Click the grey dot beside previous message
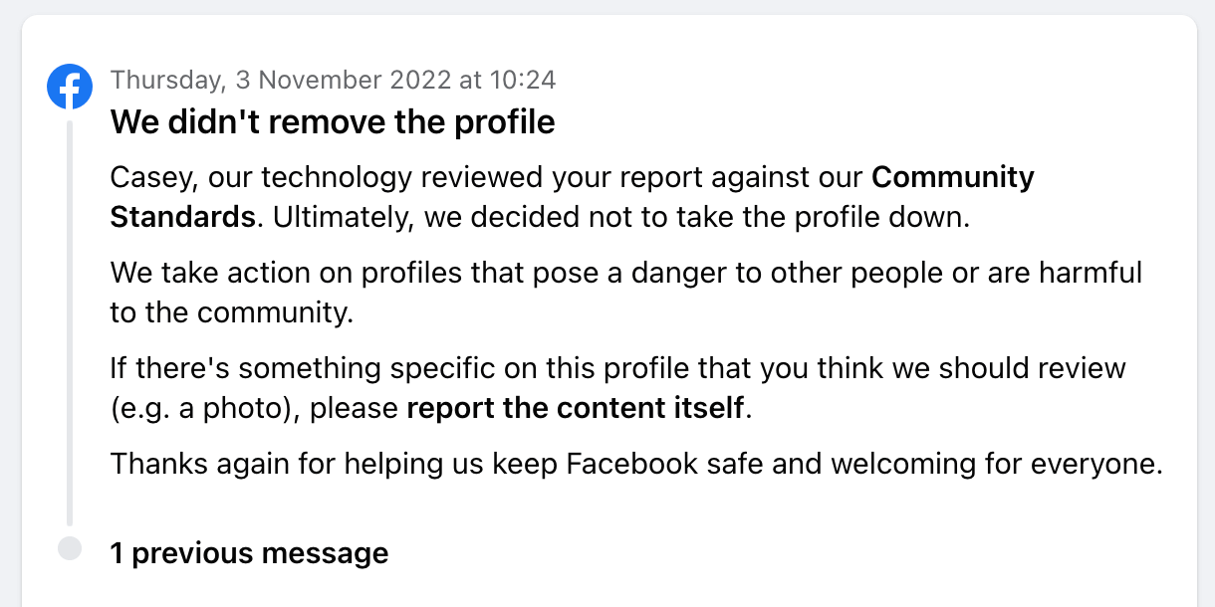The width and height of the screenshot is (1215, 607). tap(69, 548)
